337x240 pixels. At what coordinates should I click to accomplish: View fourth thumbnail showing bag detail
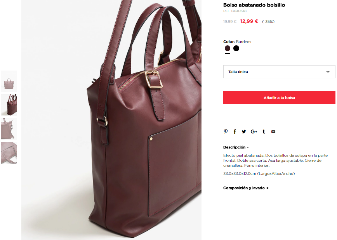pos(9,153)
